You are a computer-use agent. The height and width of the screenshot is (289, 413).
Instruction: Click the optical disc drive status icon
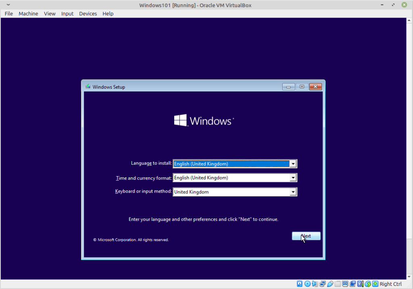[307, 284]
